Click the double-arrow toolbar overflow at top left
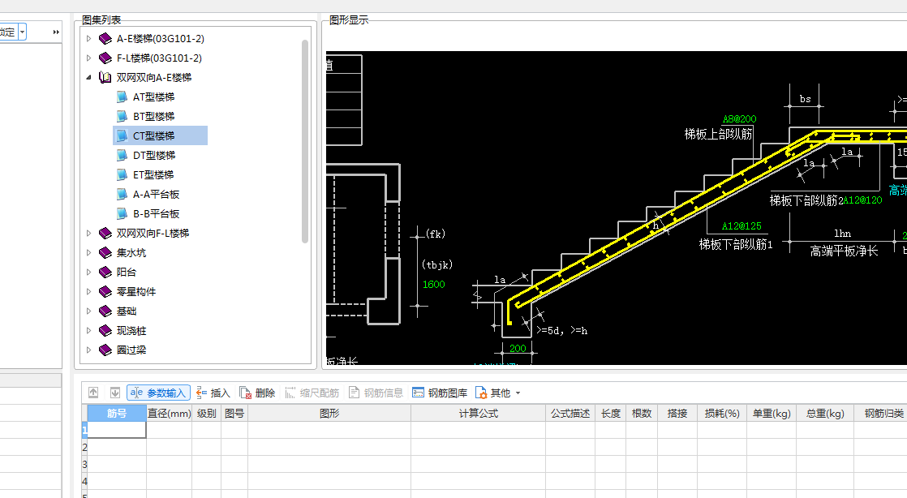Image resolution: width=907 pixels, height=498 pixels. click(x=56, y=32)
